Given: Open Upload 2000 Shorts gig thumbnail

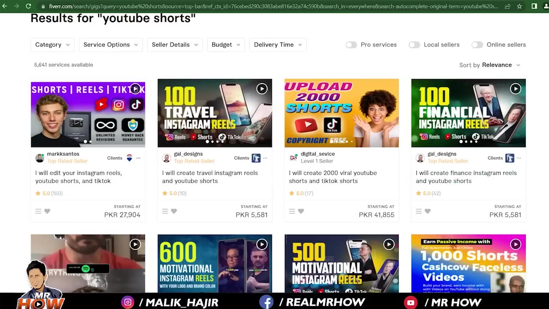Looking at the screenshot, I should (342, 113).
